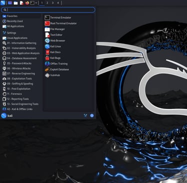Open 42 - Kali & OffSec Links category
The image size is (187, 183).
coord(21,109)
